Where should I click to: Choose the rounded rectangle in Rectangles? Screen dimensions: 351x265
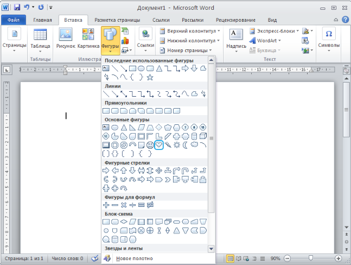[114, 111]
